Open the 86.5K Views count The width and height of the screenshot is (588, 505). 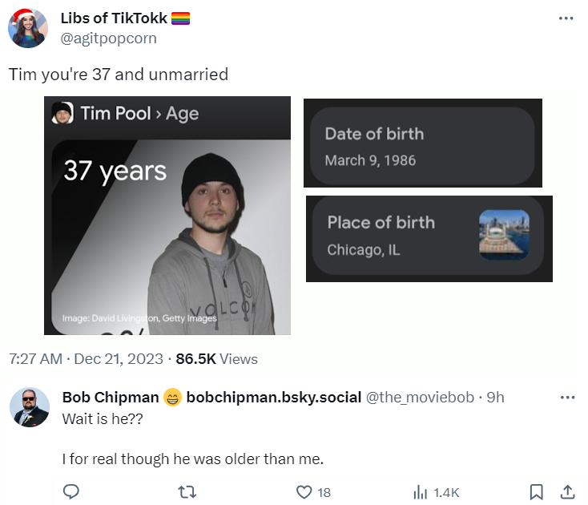216,359
